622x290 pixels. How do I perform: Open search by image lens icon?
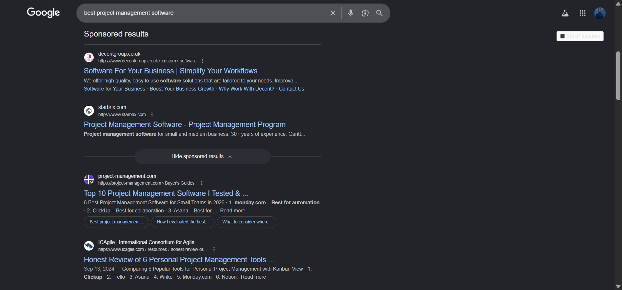365,13
